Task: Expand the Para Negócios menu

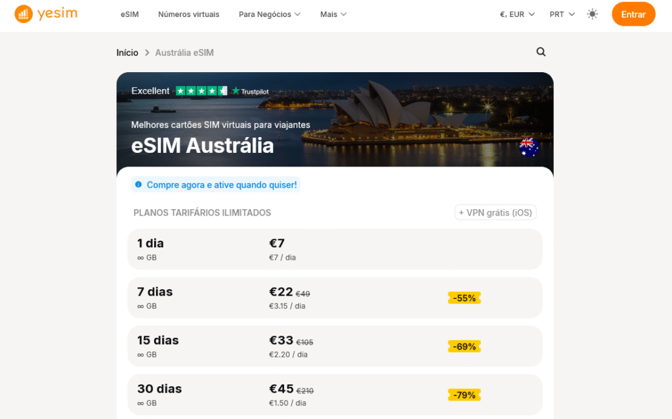Action: (269, 13)
